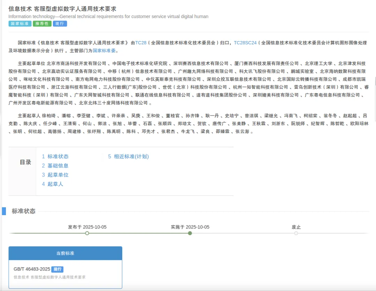Click the 现行 badge next to GB/T 46483-2025
Image resolution: width=376 pixels, height=291 pixels.
(58, 269)
